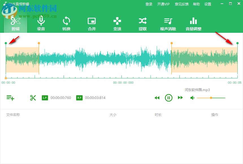The image size is (243, 164).
Task: Adjust the volume slider handle
Action: (211, 98)
